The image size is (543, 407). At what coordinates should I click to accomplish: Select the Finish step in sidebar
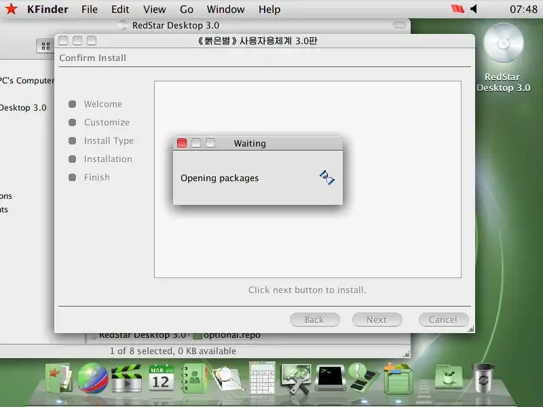coord(96,178)
